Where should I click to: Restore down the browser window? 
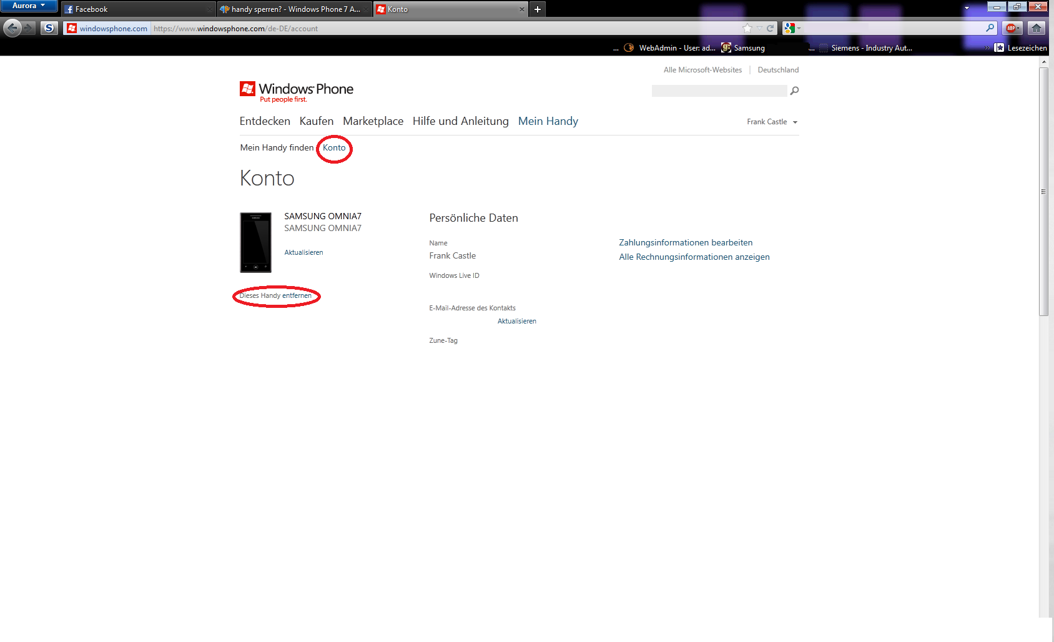(x=1017, y=6)
